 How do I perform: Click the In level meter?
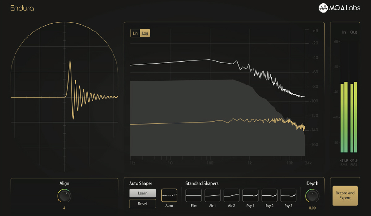click(x=344, y=117)
